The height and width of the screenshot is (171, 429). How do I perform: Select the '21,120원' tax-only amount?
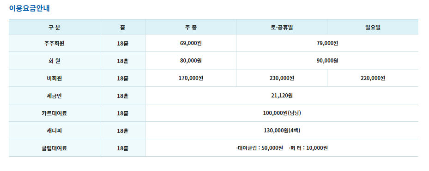point(282,95)
